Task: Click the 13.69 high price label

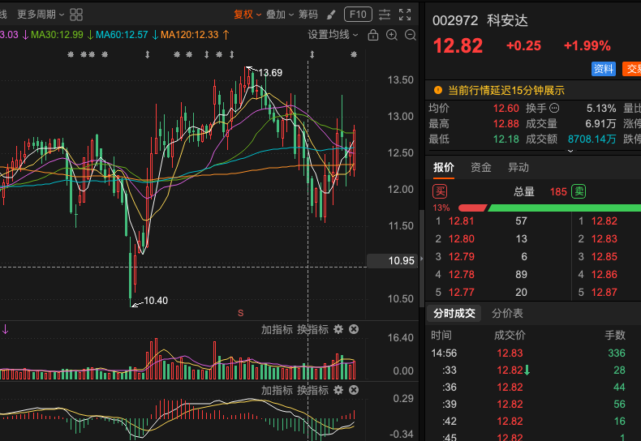Action: click(x=270, y=73)
